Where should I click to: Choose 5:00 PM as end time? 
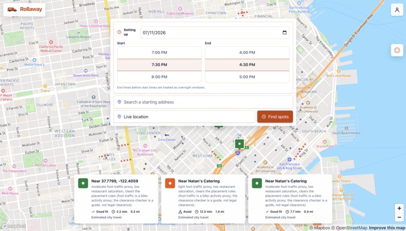tap(247, 77)
